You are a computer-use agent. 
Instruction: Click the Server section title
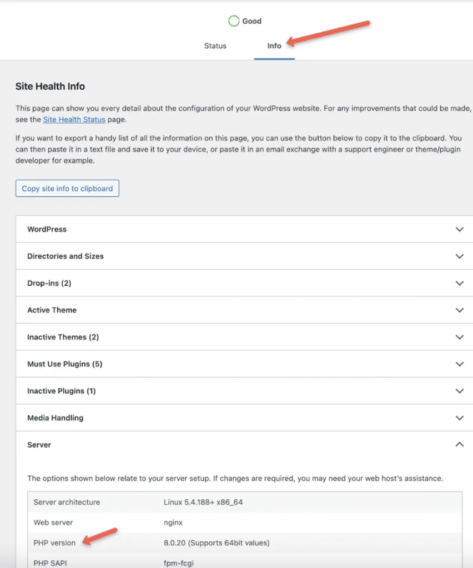pos(39,445)
